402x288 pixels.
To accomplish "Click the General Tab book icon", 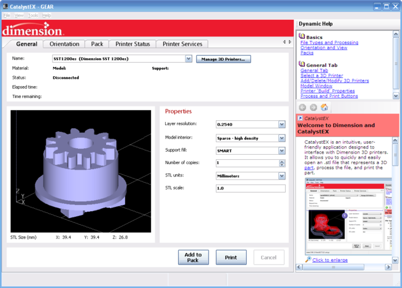I will [x=302, y=64].
